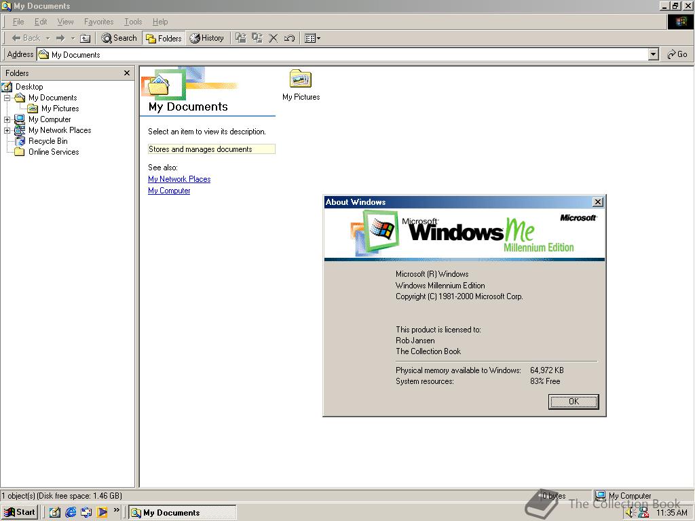This screenshot has width=695, height=521.
Task: Click the My Documents taskbar button
Action: [182, 513]
